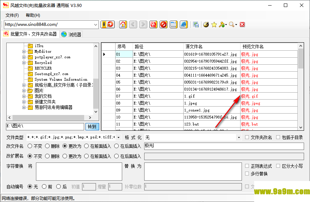The height and width of the screenshot is (202, 310).
Task: Click the app logo in the title bar
Action: [6, 5]
